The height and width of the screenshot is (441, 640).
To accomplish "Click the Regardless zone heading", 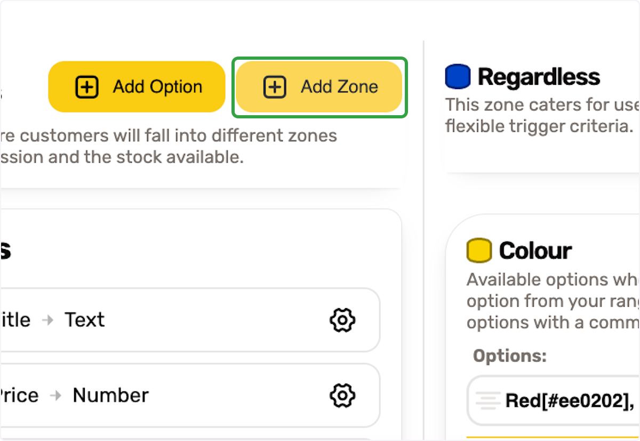I will pyautogui.click(x=539, y=77).
